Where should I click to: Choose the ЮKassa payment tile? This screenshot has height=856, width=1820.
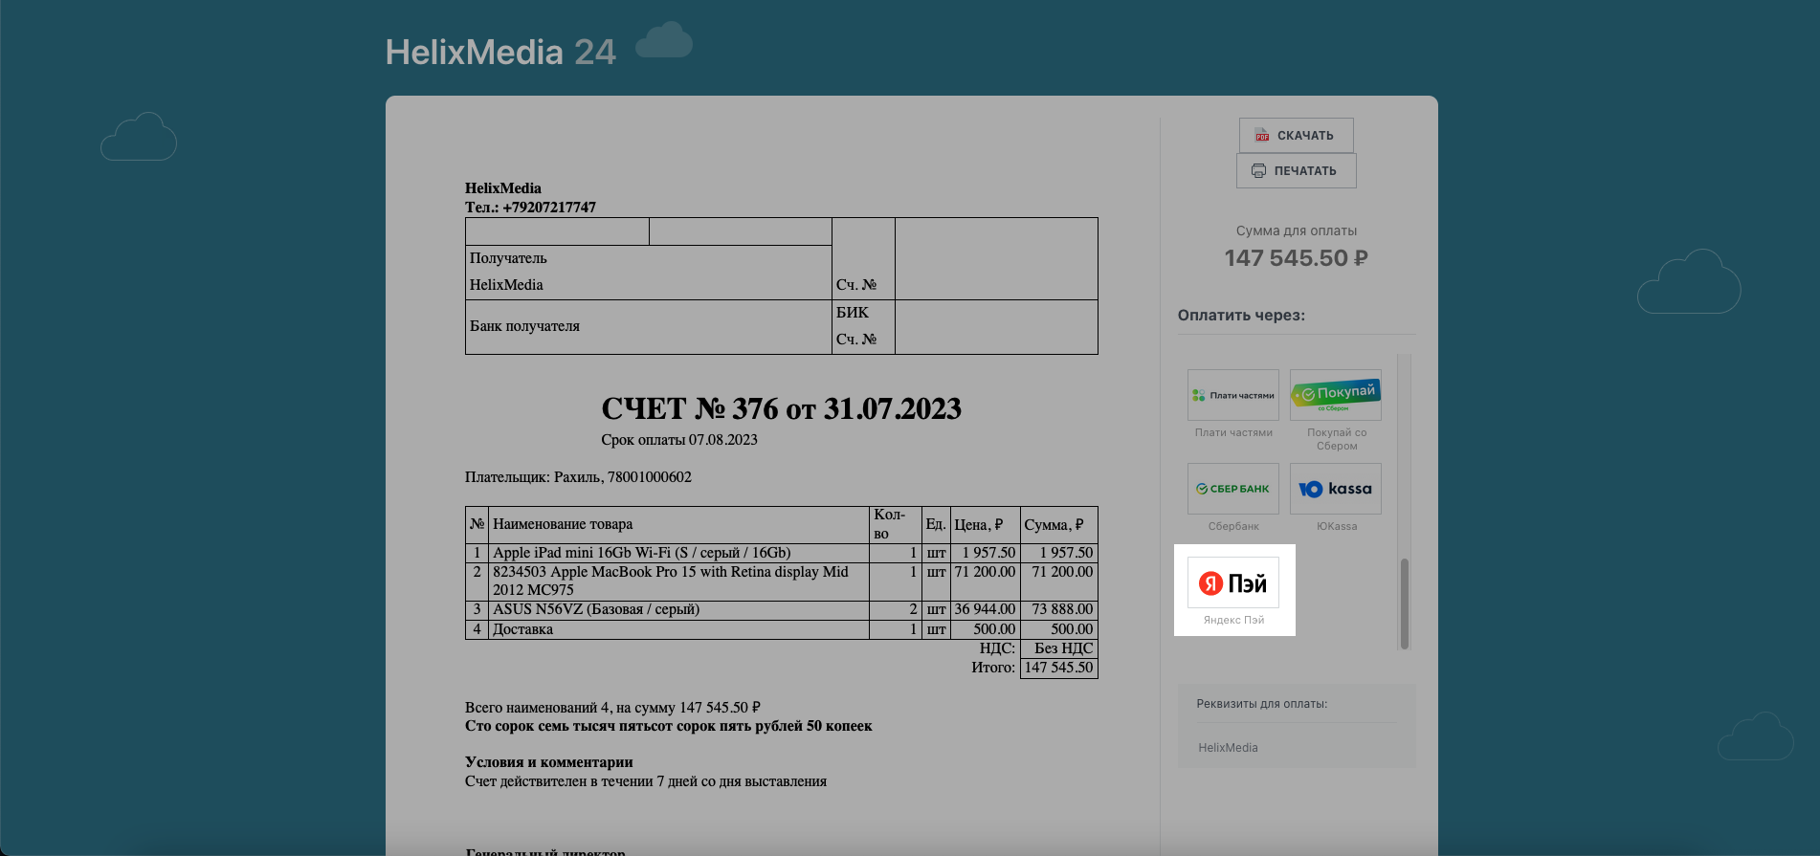1335,489
